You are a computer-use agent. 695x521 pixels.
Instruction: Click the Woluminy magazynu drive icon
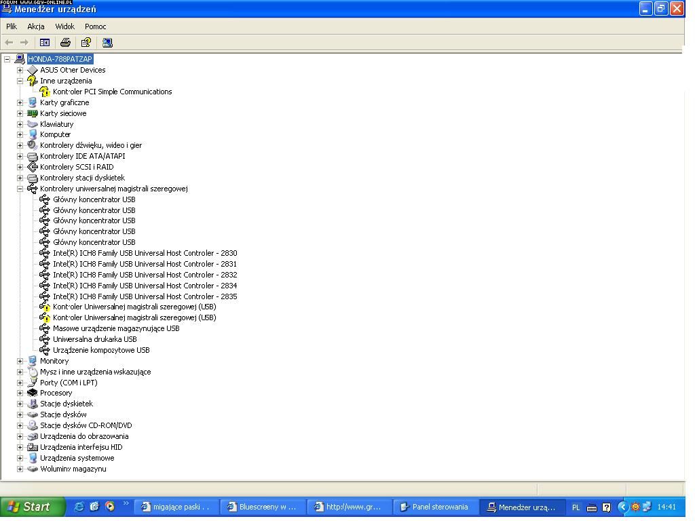coord(33,469)
